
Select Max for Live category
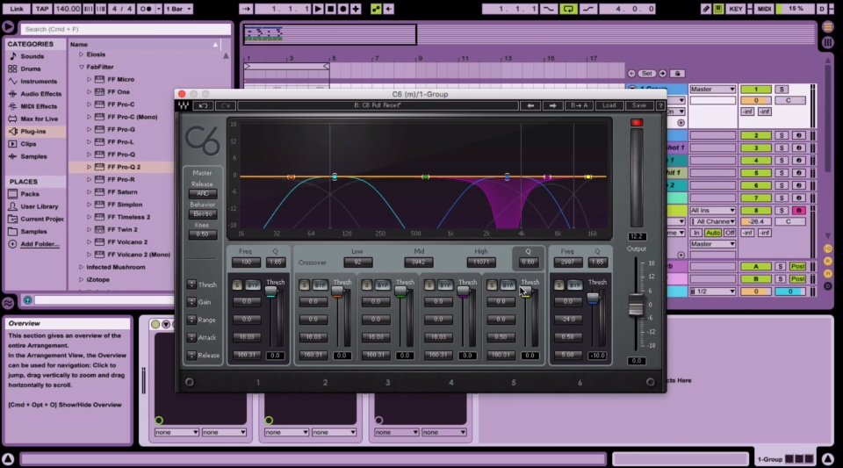tap(40, 119)
